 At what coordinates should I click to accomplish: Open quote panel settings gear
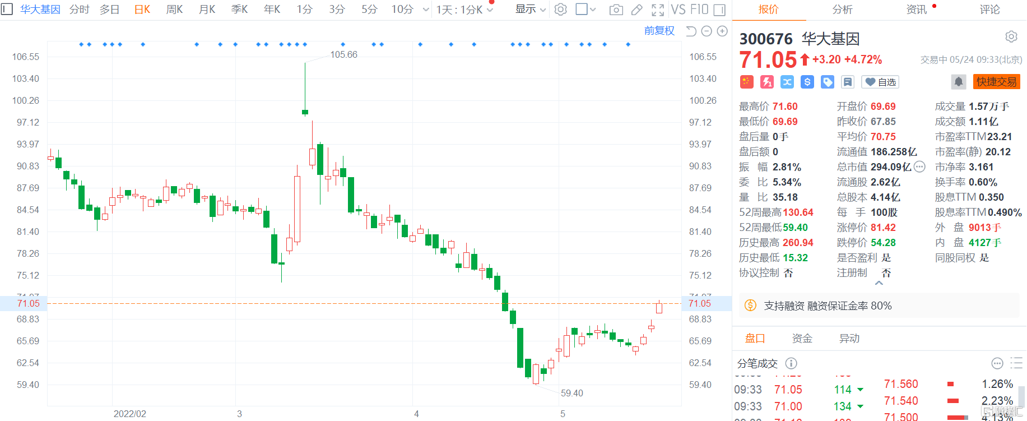coord(1011,37)
